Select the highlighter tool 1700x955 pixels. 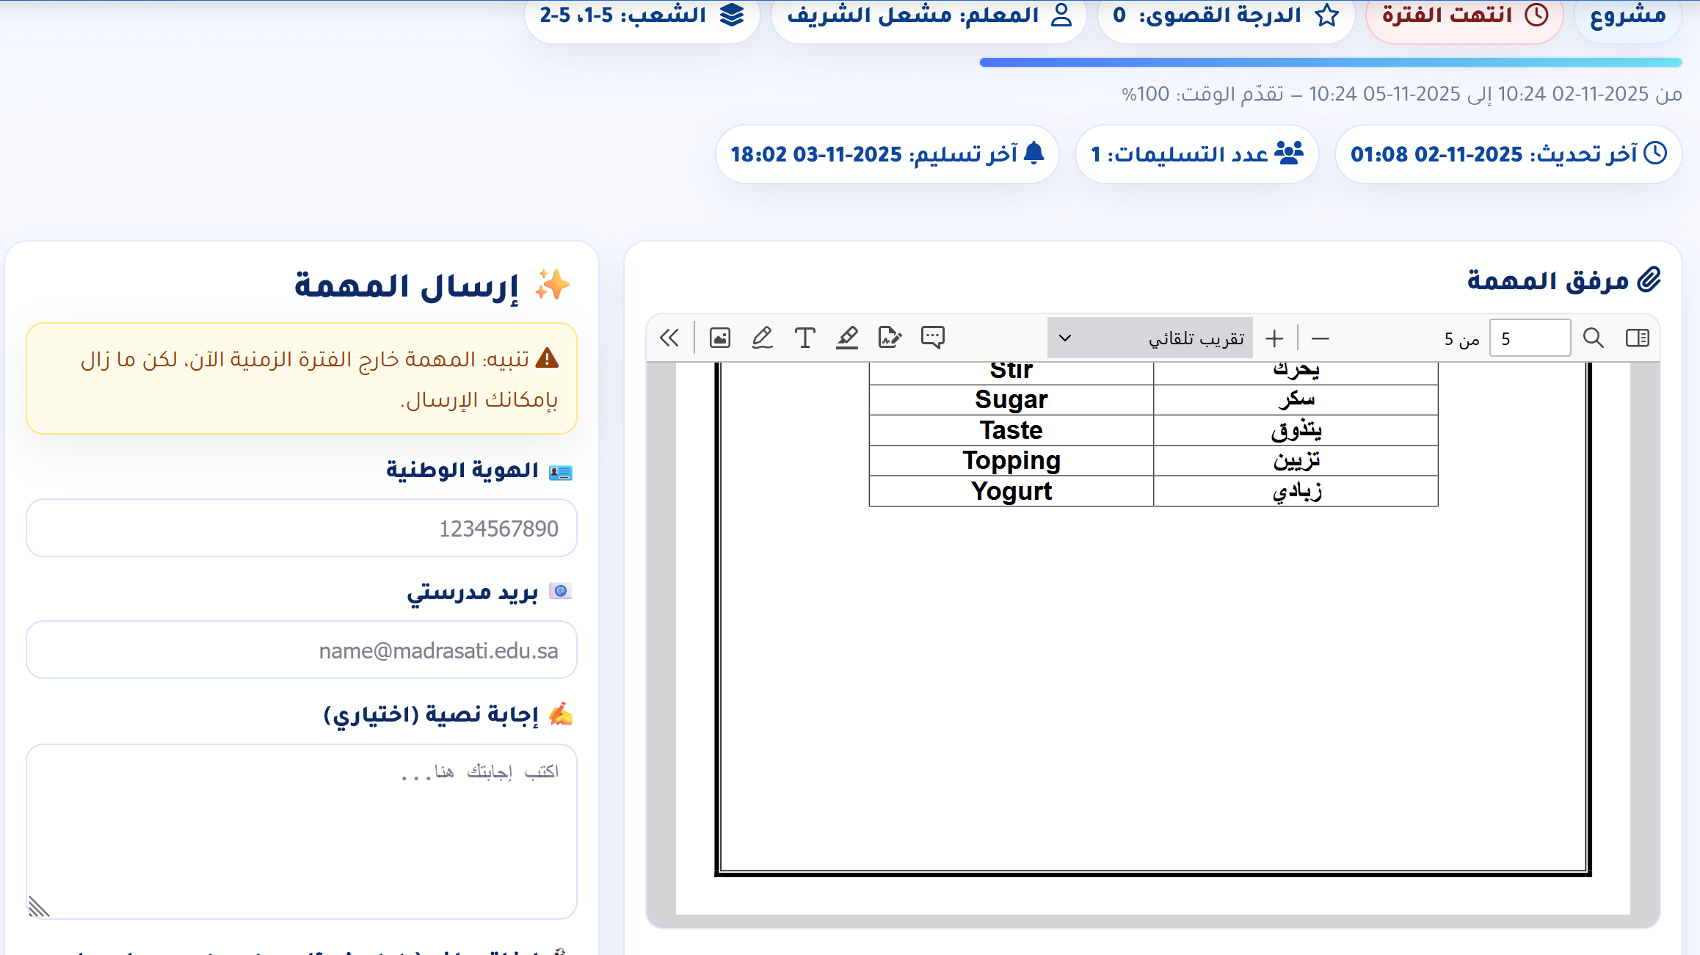pyautogui.click(x=847, y=338)
